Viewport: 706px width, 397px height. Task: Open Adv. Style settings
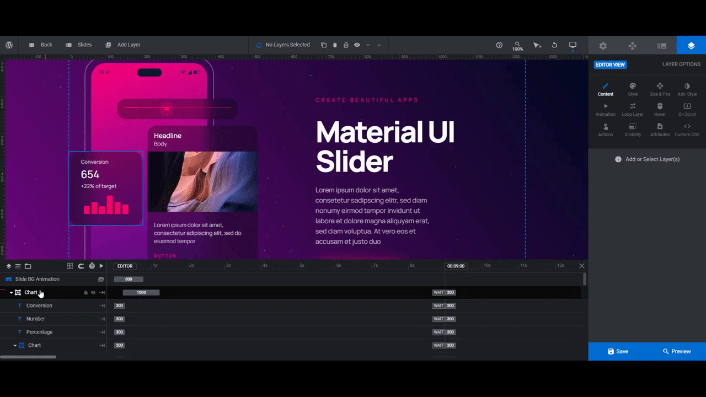coord(687,90)
